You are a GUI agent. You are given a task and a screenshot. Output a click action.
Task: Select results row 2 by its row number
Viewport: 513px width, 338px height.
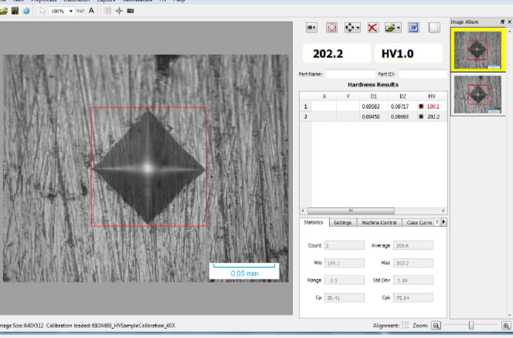coord(306,117)
